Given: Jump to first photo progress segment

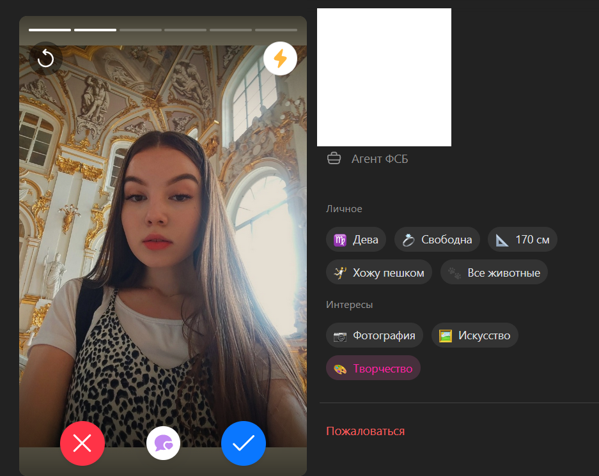Looking at the screenshot, I should 50,30.
